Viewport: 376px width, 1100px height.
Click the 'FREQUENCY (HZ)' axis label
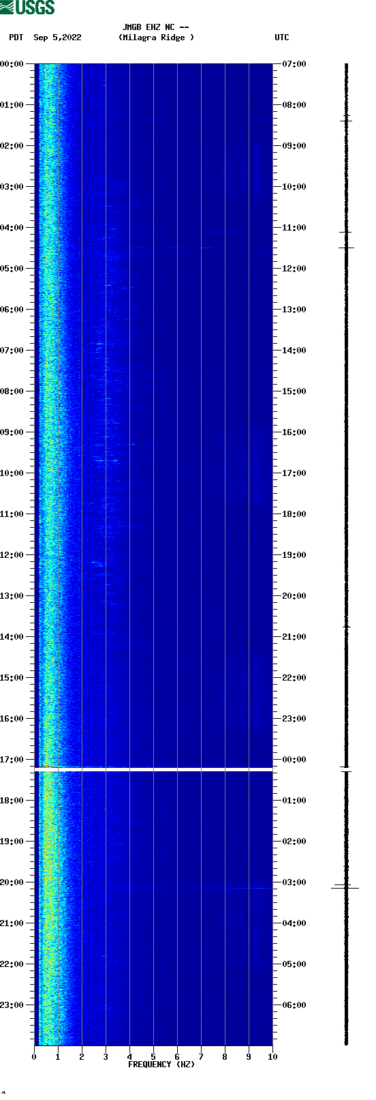(x=161, y=1065)
